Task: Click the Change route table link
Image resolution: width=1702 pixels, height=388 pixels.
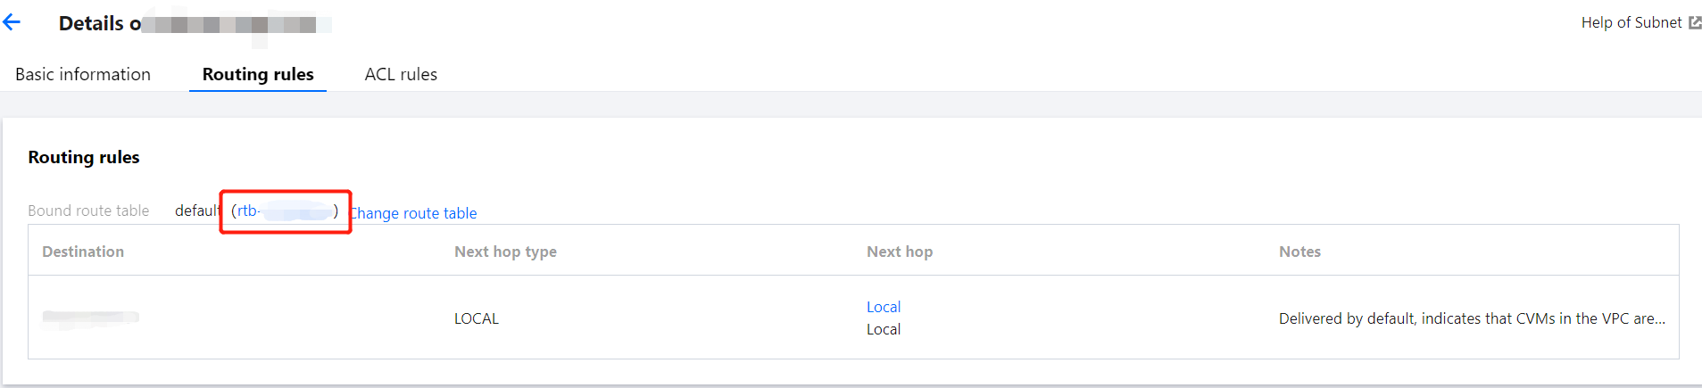Action: coord(414,213)
